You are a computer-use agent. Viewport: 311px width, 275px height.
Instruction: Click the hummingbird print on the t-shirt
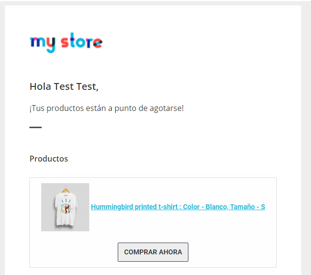pos(66,207)
